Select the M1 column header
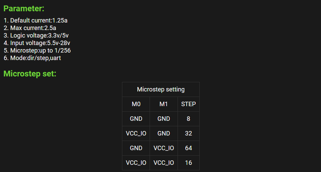321x172 pixels. point(164,104)
